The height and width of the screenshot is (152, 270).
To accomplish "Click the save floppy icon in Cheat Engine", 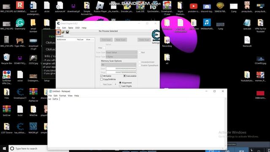I will [67, 32].
